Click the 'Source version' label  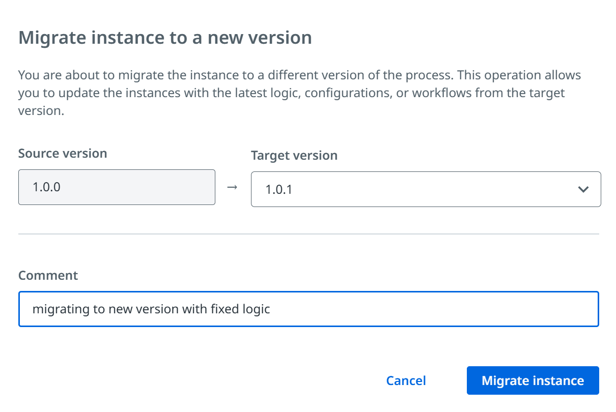[63, 153]
